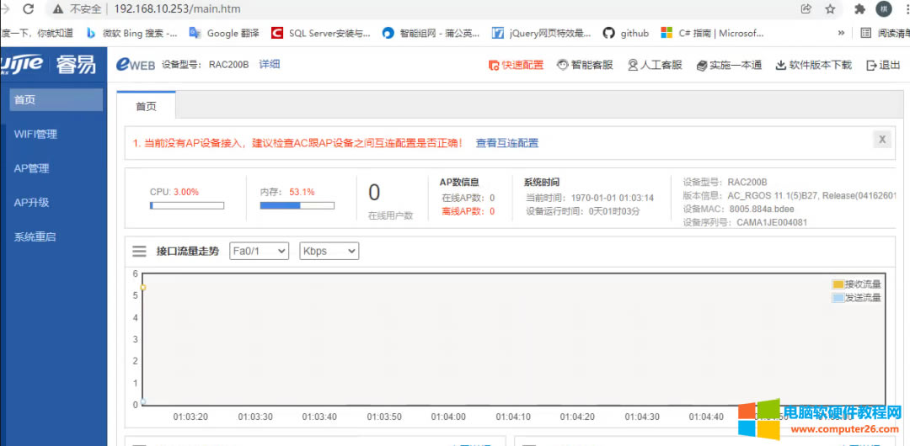Screen dimensions: 910x446
Task: Switch to the 首页 tab
Action: 147,107
